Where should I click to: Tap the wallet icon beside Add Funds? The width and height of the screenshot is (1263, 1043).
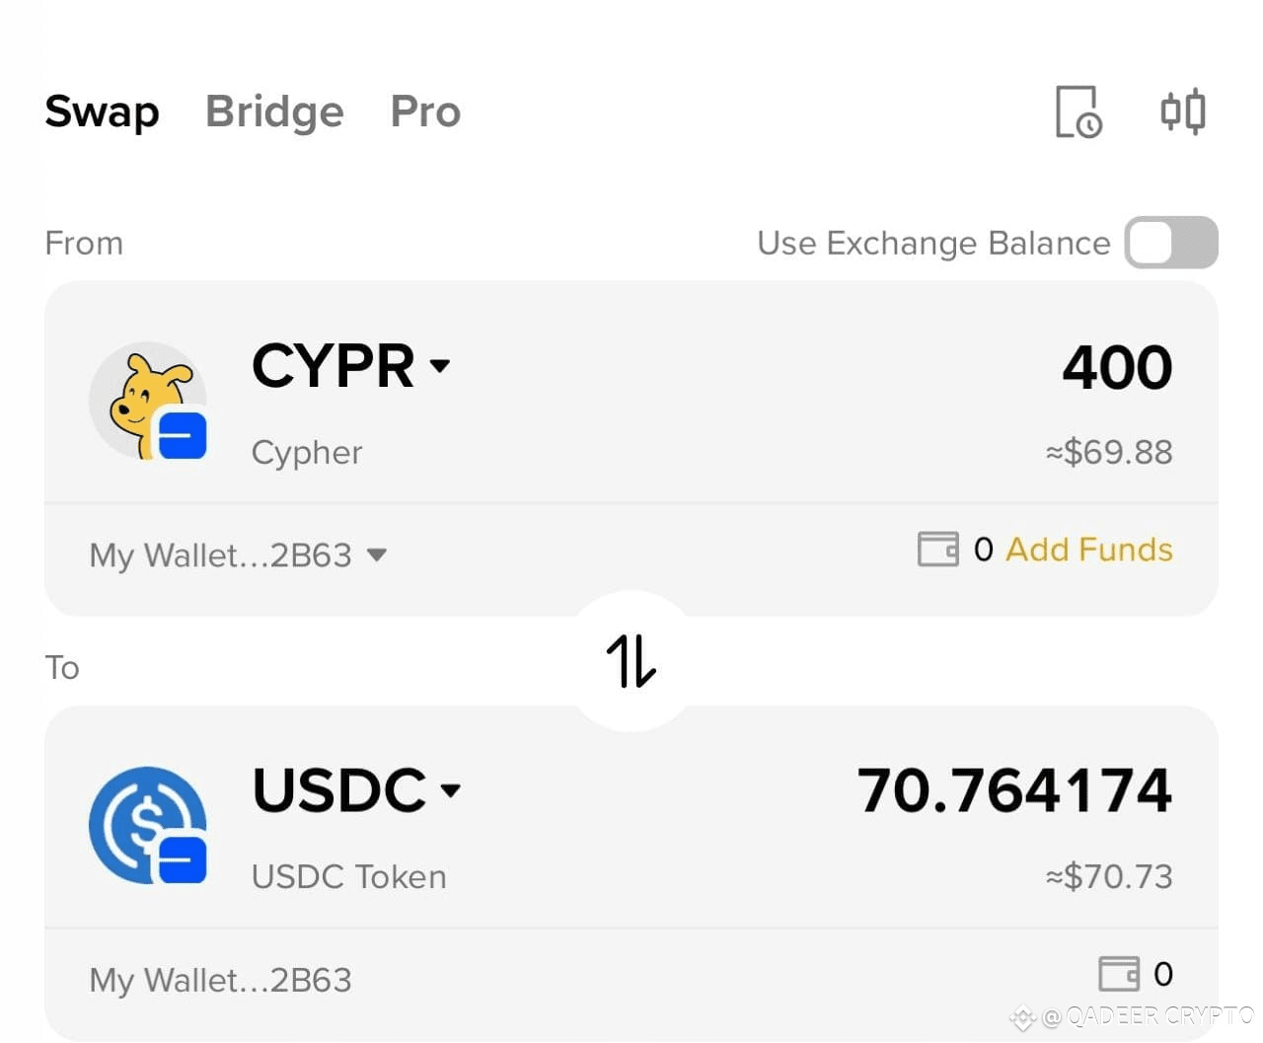938,549
